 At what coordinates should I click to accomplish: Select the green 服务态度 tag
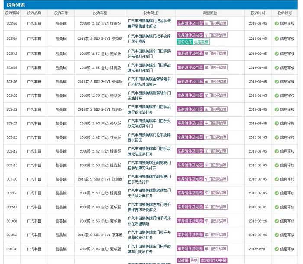[184, 42]
